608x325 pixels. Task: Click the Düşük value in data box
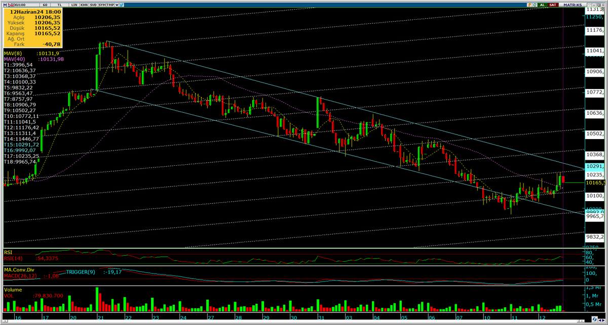47,28
